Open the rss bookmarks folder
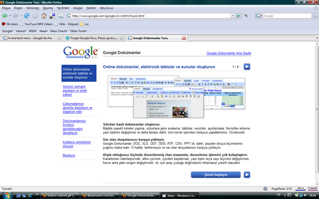The width and height of the screenshot is (319, 199). pyautogui.click(x=84, y=24)
